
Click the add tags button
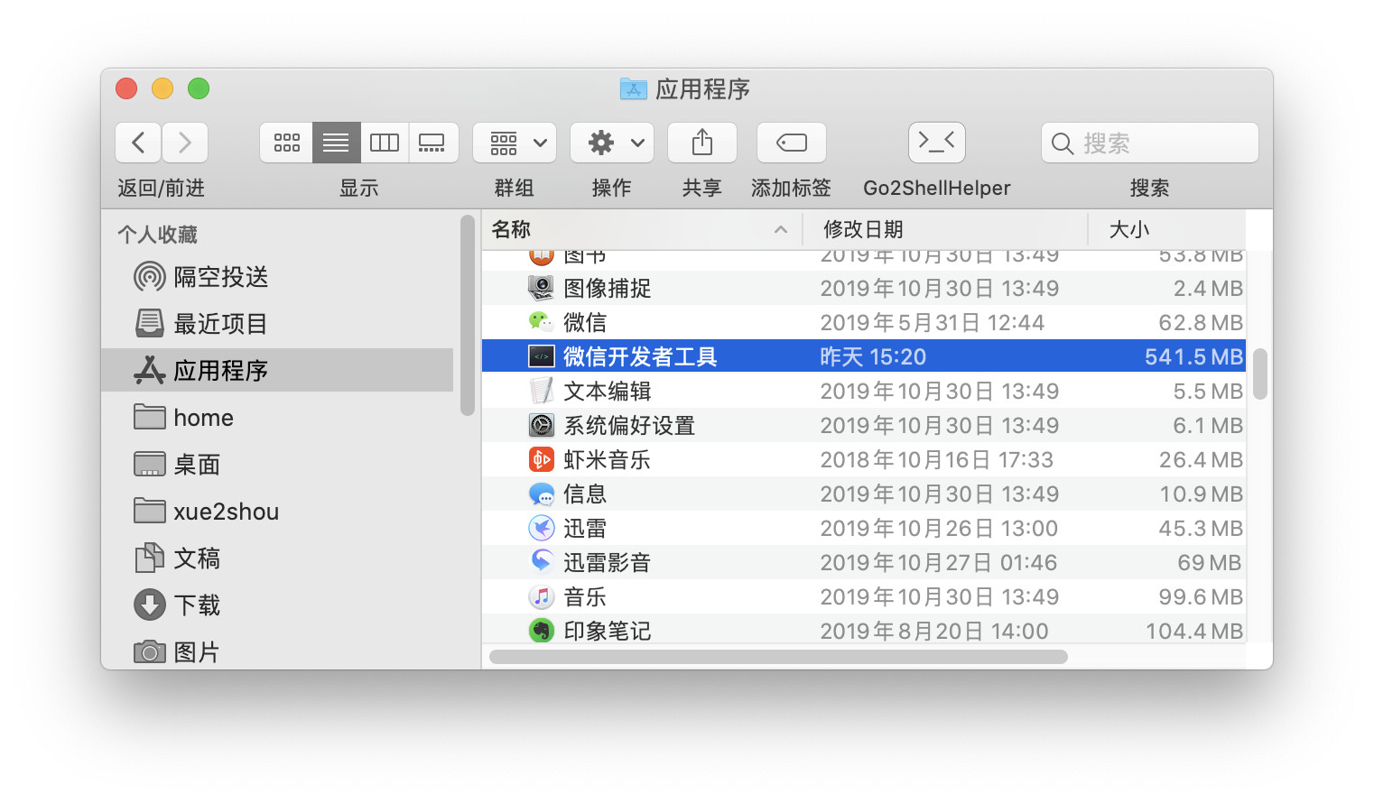[x=792, y=143]
